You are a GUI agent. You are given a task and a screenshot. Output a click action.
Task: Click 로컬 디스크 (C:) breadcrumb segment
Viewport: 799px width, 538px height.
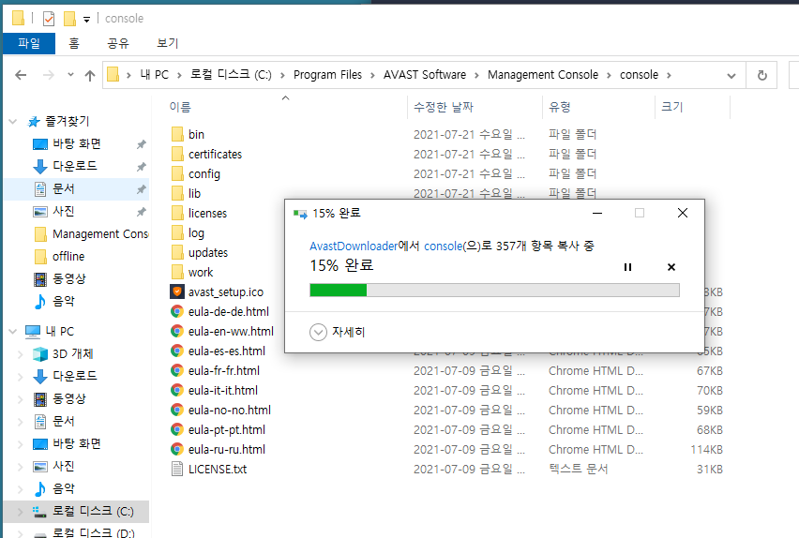click(231, 75)
